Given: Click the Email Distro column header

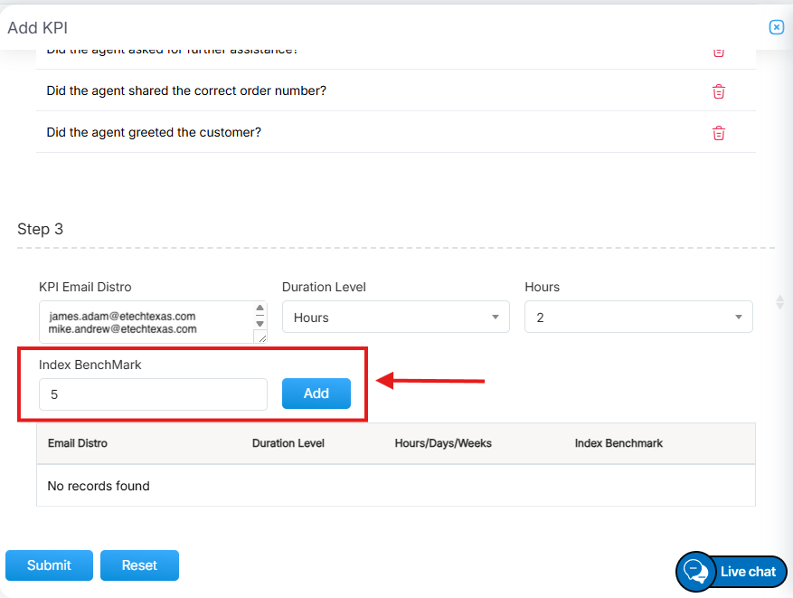Looking at the screenshot, I should [78, 443].
